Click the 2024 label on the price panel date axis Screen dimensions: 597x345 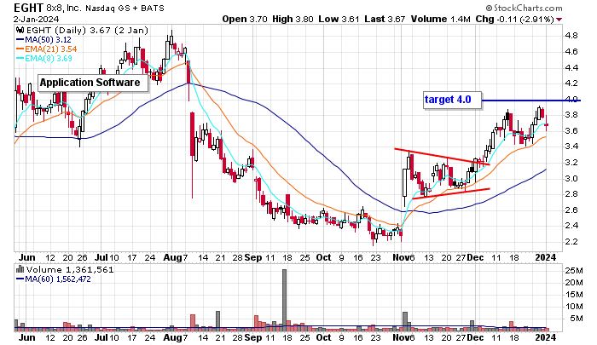tap(546, 257)
